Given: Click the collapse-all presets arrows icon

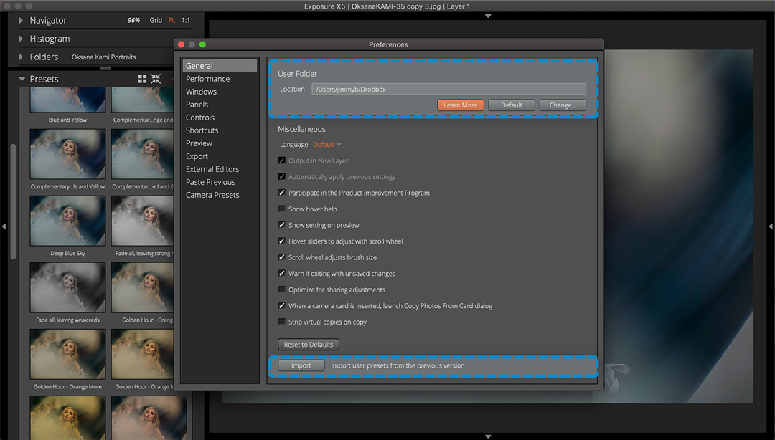Looking at the screenshot, I should 156,79.
